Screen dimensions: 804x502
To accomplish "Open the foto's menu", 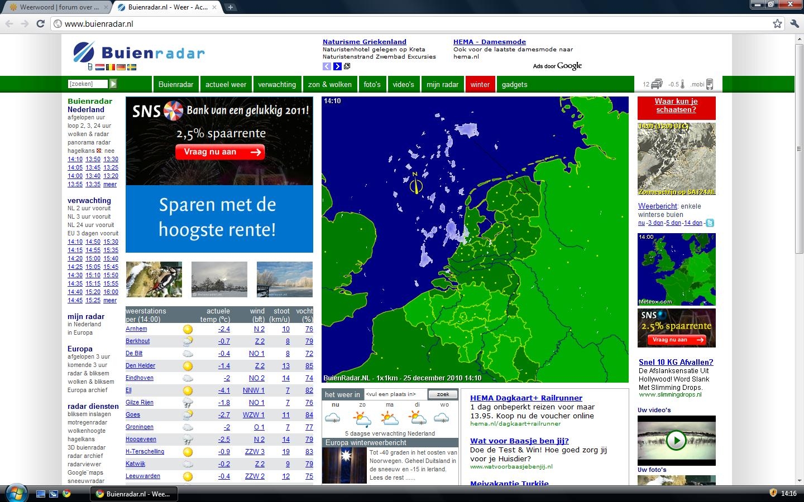I will (372, 84).
